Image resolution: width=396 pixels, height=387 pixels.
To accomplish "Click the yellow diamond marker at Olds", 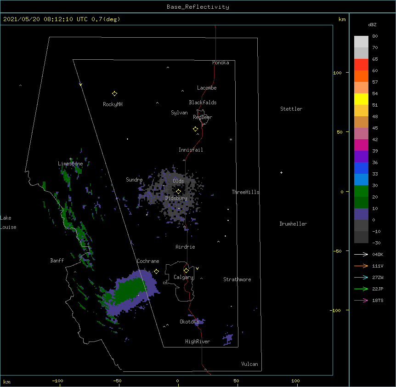I will [178, 192].
